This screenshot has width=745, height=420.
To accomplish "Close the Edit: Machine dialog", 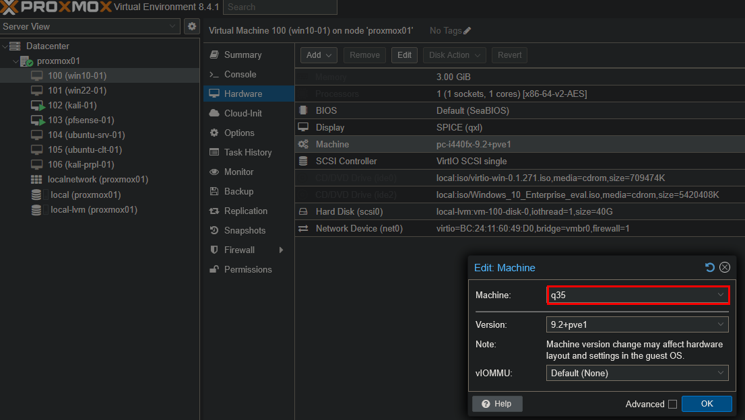I will pyautogui.click(x=725, y=267).
